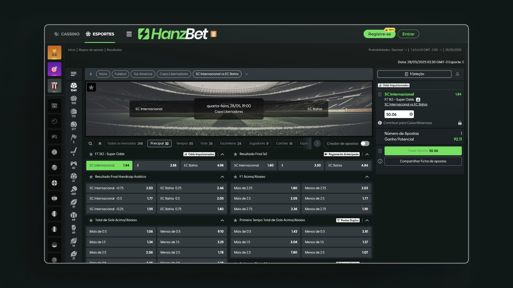Open the purple target icon in sidebar
The height and width of the screenshot is (288, 513).
(x=55, y=69)
